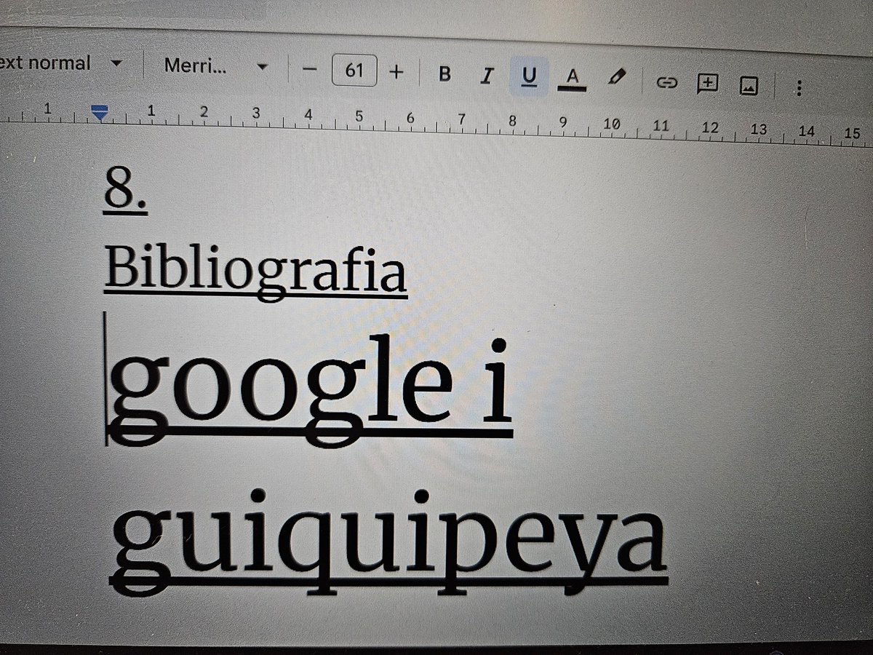Click the Bibliografia heading text
Screen dimensions: 873x655
tap(255, 269)
